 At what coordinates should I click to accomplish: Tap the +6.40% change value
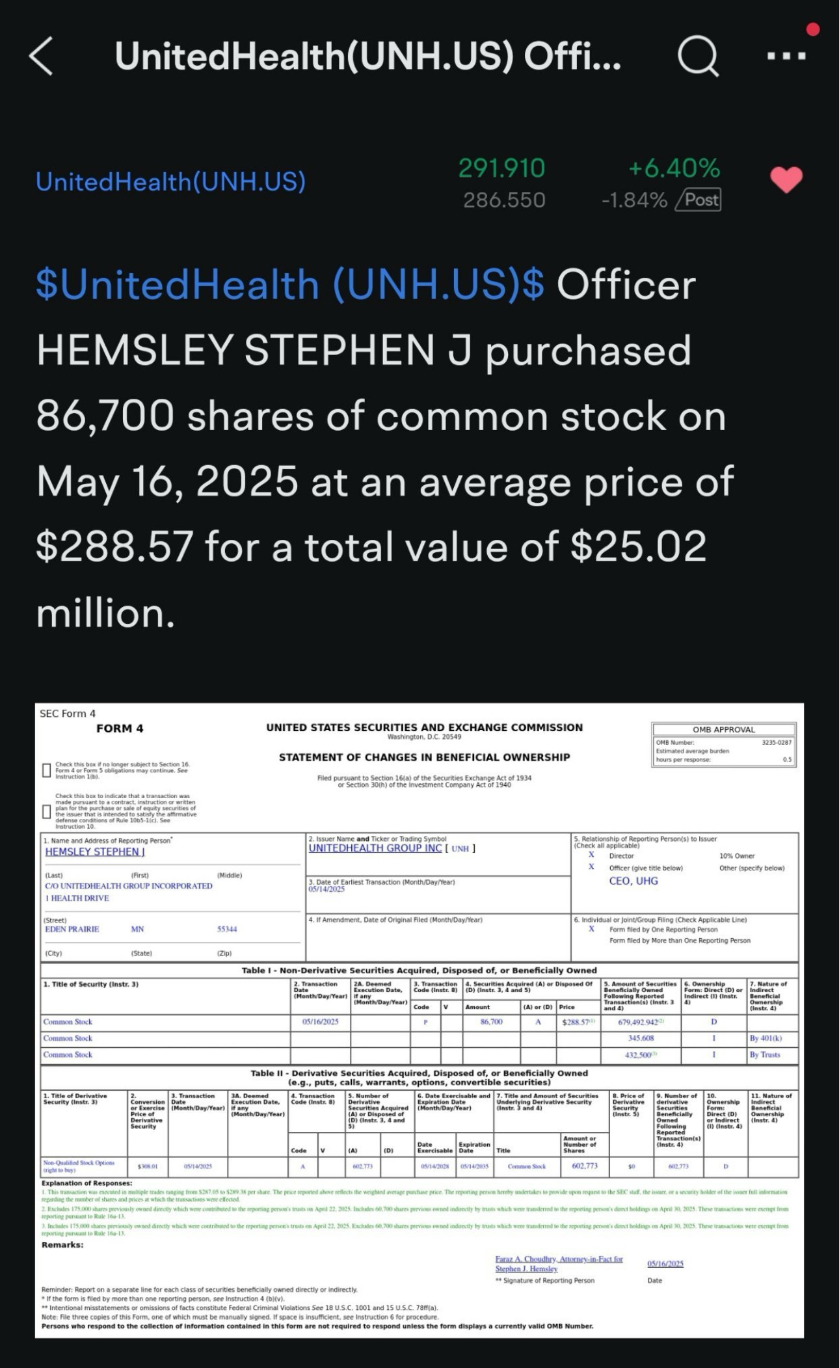tap(674, 168)
